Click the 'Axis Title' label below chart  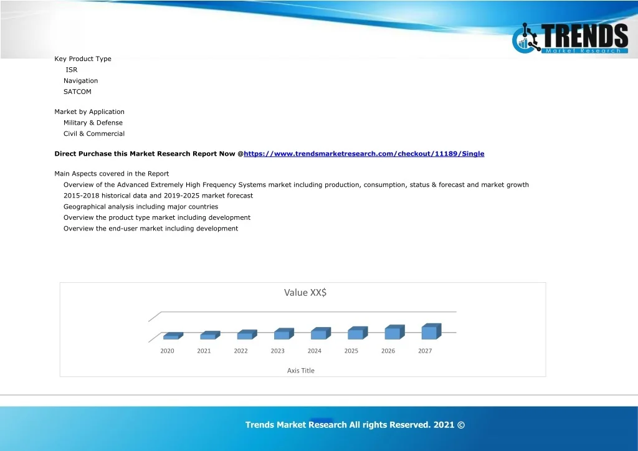tap(300, 371)
